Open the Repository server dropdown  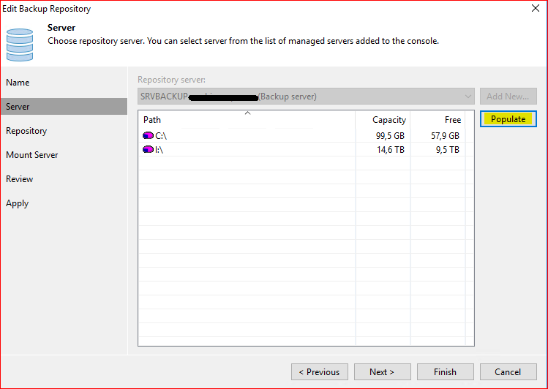(x=468, y=97)
